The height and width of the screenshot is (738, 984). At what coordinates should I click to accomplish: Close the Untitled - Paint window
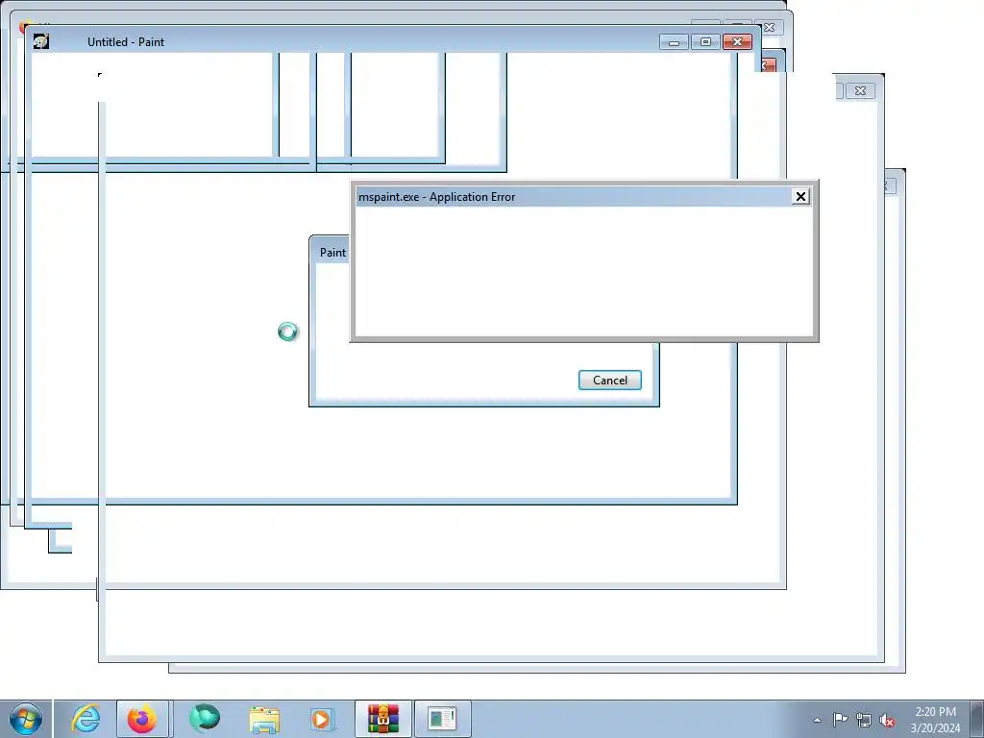coord(737,42)
